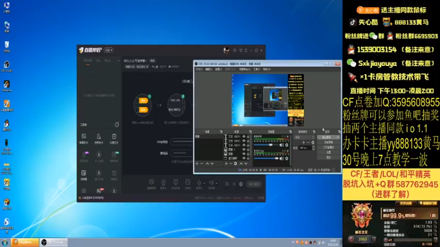This screenshot has height=247, width=440.
Task: Remove selected scene with OBS minus icon
Action: click(202, 164)
